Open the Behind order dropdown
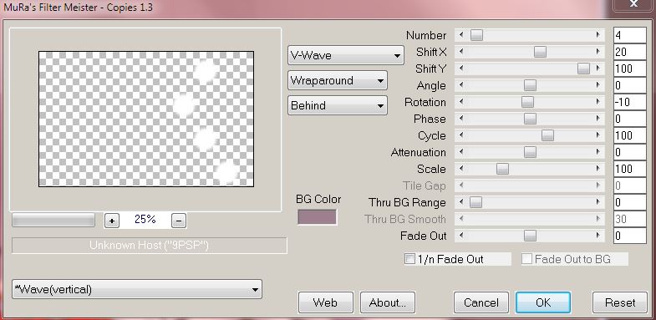This screenshot has height=320, width=656. [338, 105]
